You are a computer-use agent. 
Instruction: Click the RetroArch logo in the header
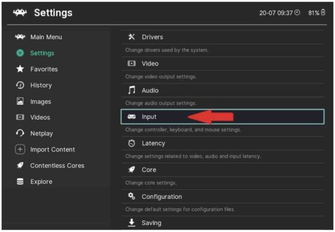point(20,13)
